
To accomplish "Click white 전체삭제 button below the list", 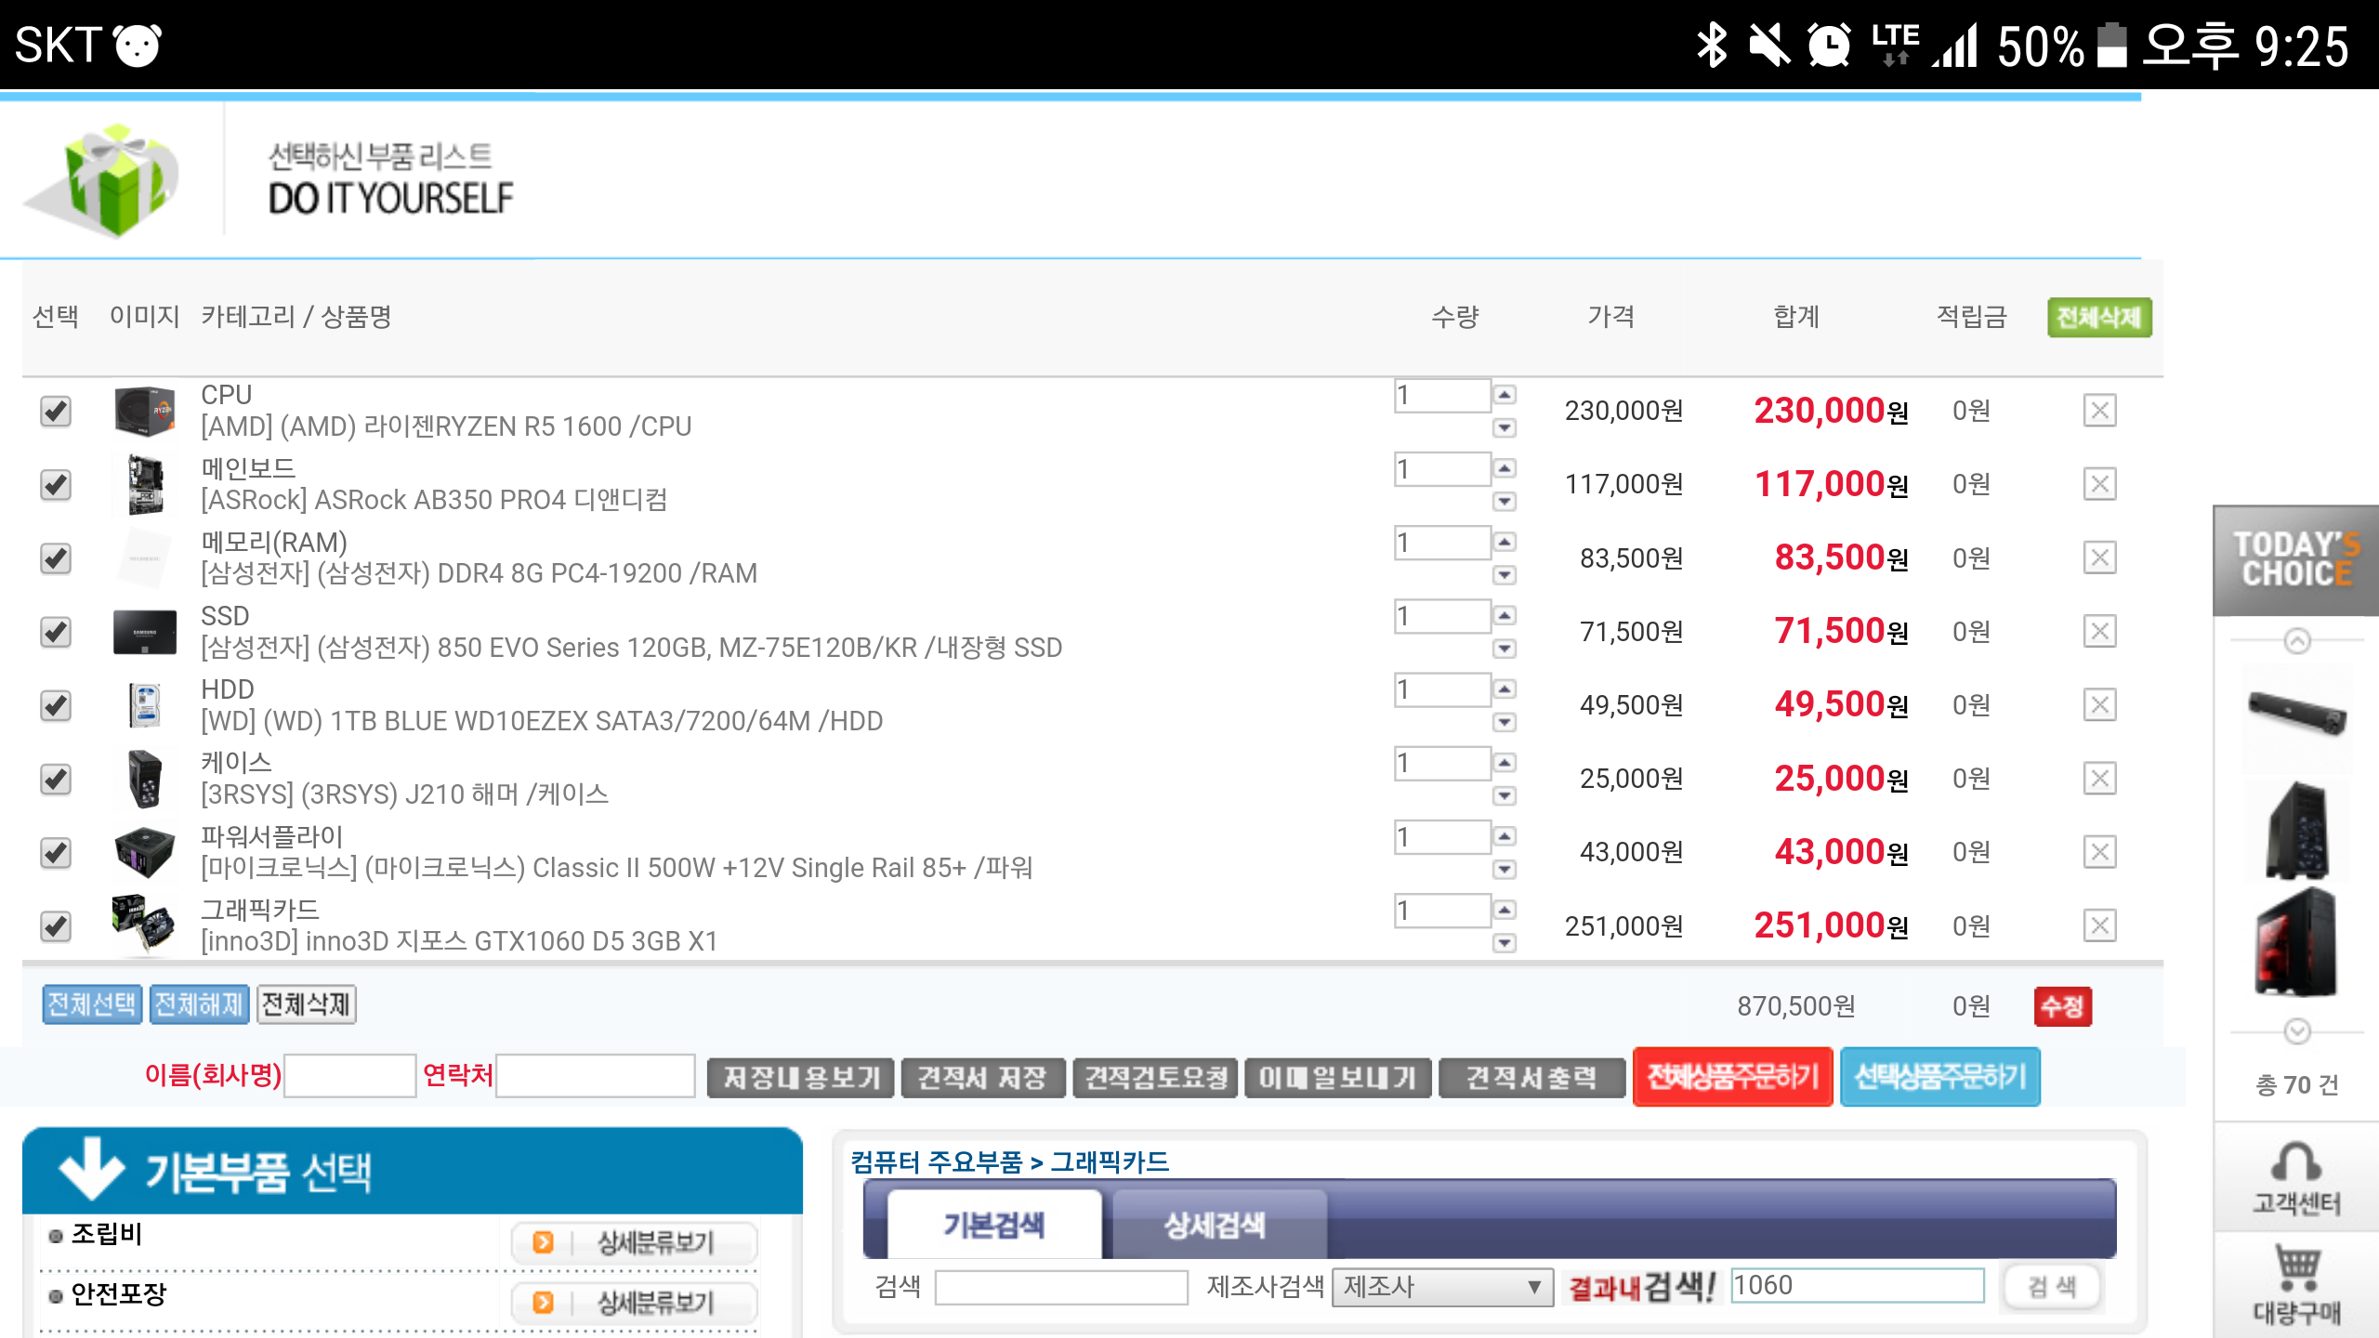I will pyautogui.click(x=306, y=1004).
